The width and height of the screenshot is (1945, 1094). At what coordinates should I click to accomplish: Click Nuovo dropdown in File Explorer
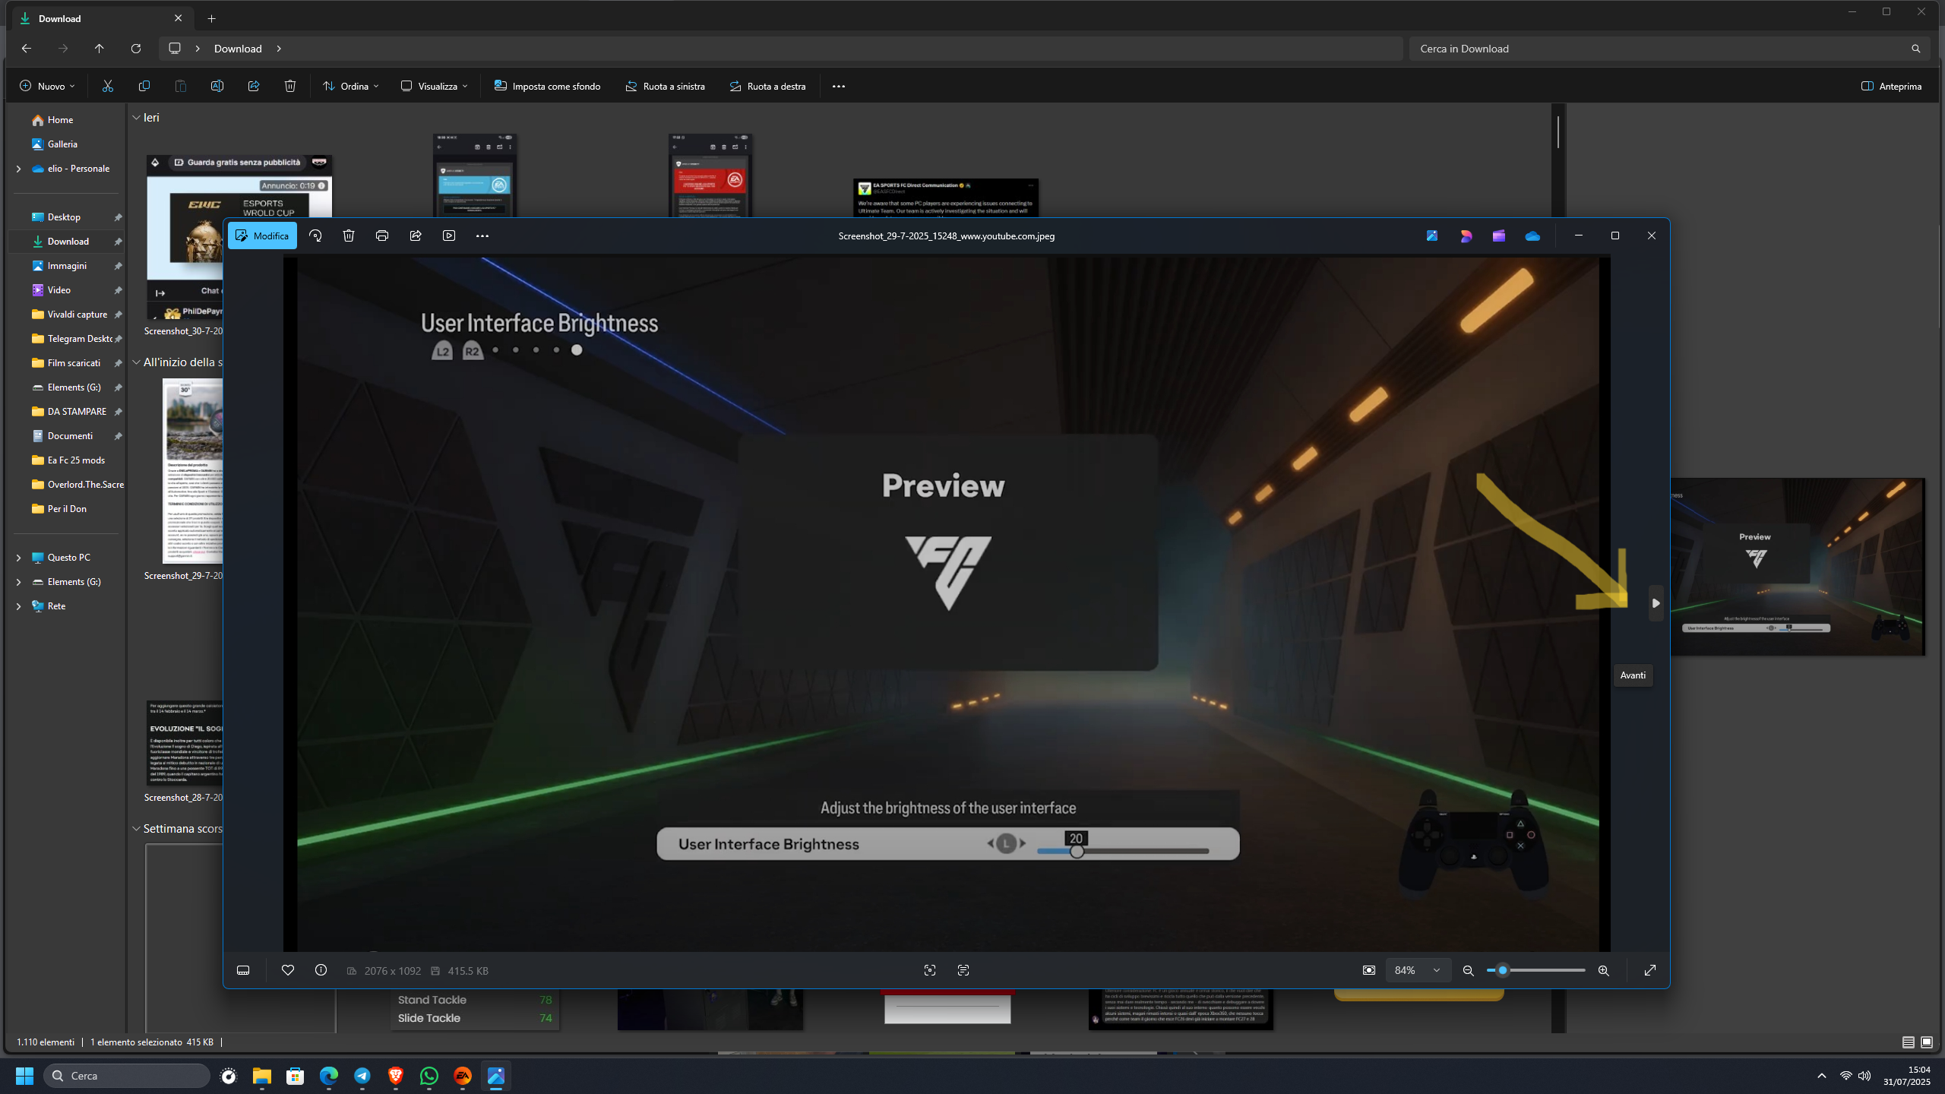pyautogui.click(x=47, y=86)
